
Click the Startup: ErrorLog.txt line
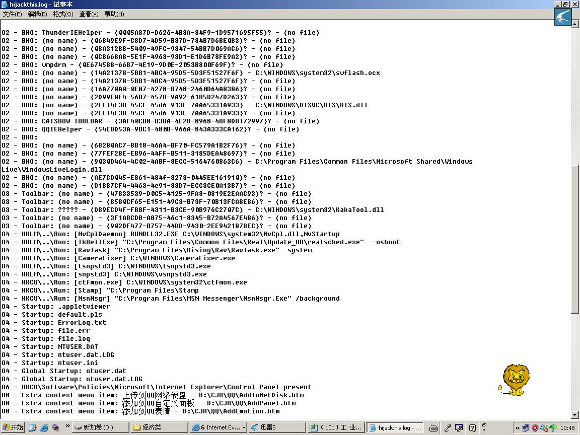point(54,323)
